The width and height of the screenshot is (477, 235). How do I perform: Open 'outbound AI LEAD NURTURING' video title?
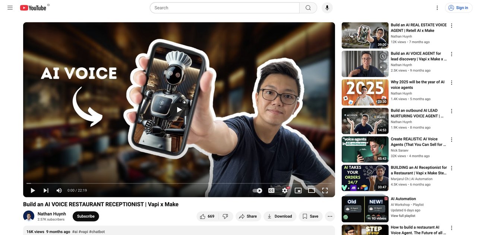click(418, 113)
